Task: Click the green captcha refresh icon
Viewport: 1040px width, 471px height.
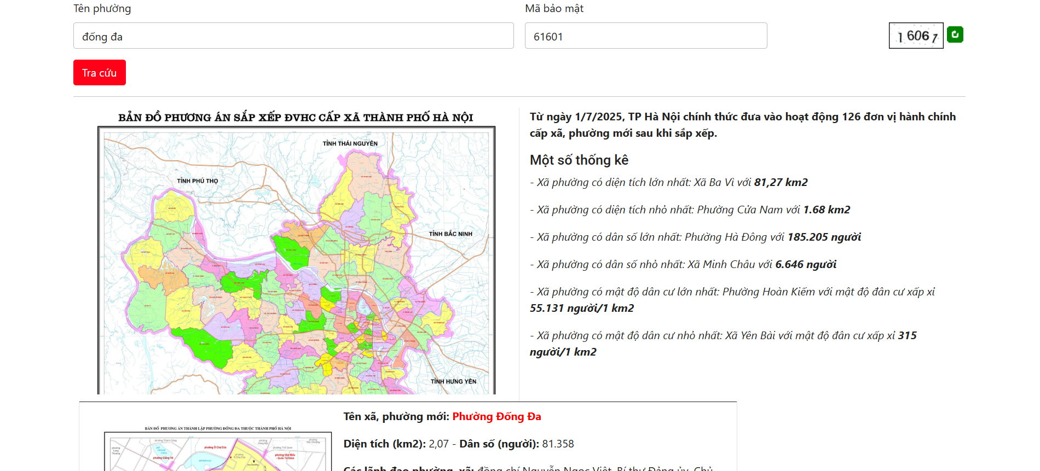Action: [955, 35]
